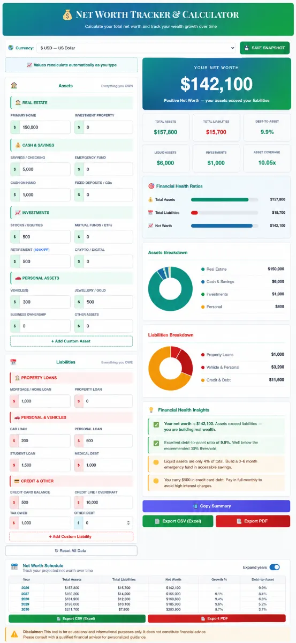This screenshot has width=296, height=643.
Task: Click Export PDF button under insights
Action: 253,521
